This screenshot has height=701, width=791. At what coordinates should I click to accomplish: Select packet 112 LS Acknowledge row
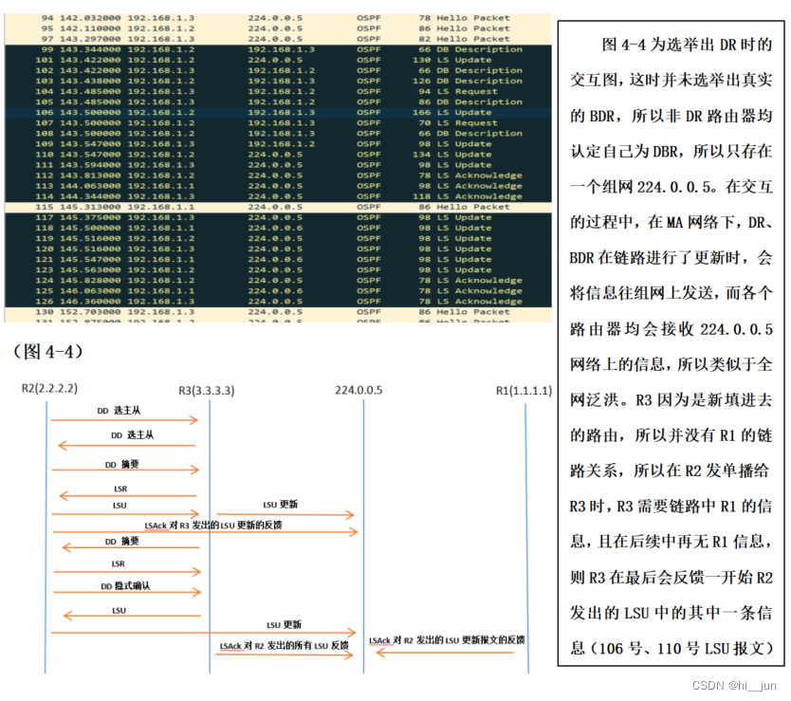coord(278,175)
